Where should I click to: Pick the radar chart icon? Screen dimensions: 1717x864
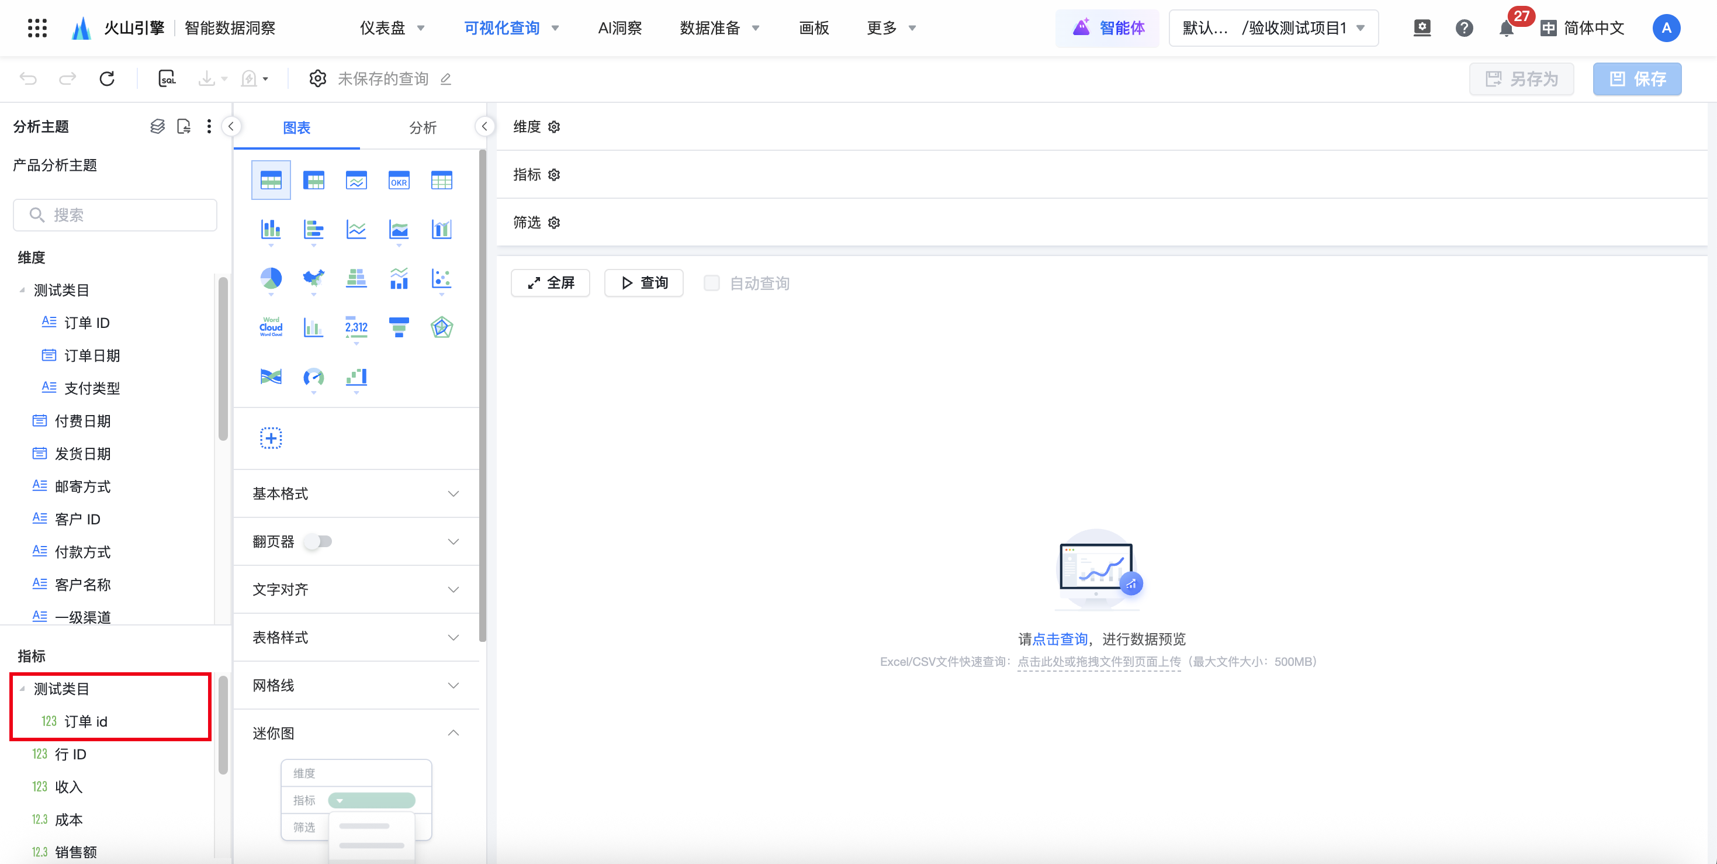coord(441,327)
